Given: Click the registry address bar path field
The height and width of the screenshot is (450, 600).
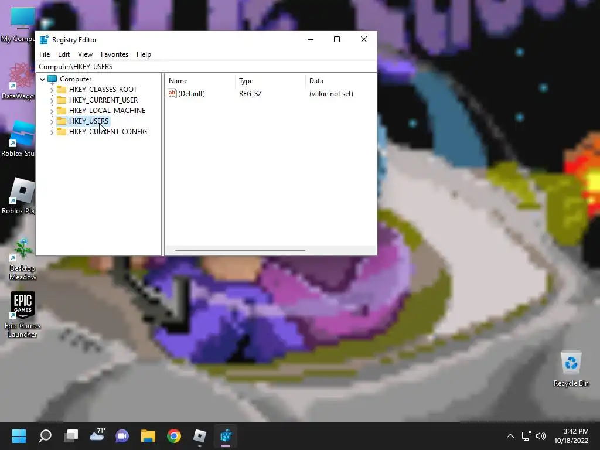Looking at the screenshot, I should pyautogui.click(x=206, y=67).
